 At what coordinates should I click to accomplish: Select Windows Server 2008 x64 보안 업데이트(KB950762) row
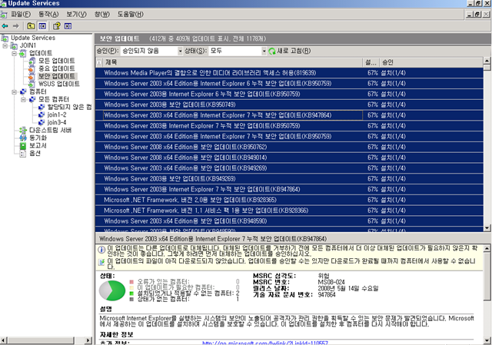click(289, 147)
